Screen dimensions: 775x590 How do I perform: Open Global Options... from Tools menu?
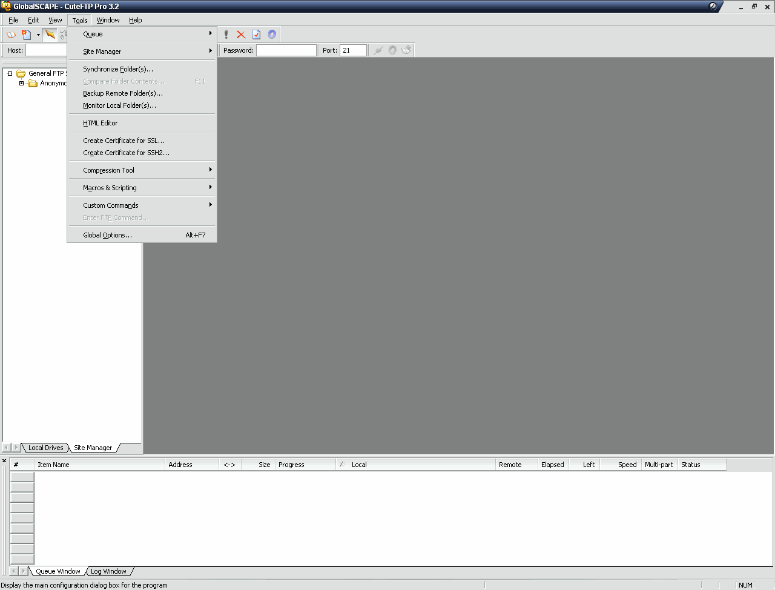pos(142,235)
